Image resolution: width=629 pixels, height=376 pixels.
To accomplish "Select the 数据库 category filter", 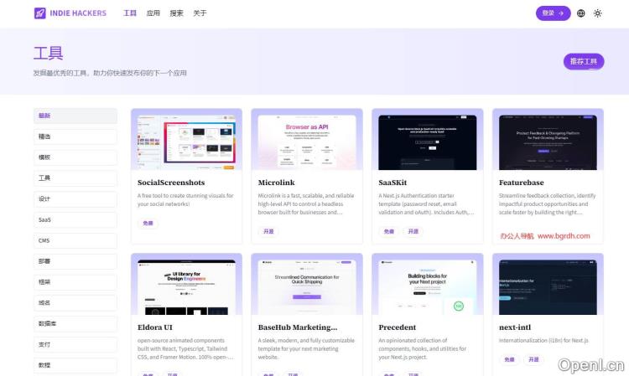I will [75, 323].
